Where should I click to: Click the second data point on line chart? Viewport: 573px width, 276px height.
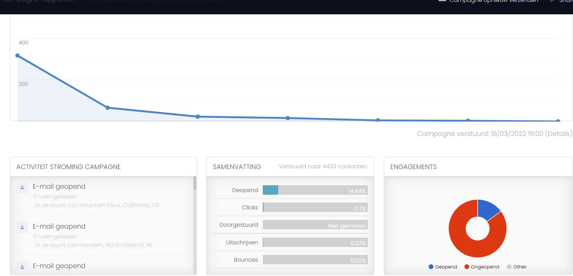click(x=107, y=108)
